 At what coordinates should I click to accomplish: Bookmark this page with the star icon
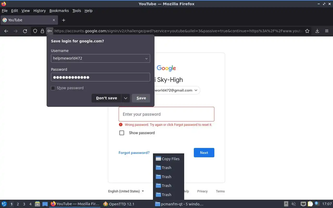(x=307, y=31)
